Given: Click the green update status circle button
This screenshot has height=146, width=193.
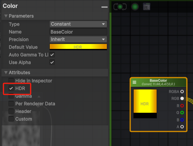Looking at the screenshot, I should [x=135, y=7].
